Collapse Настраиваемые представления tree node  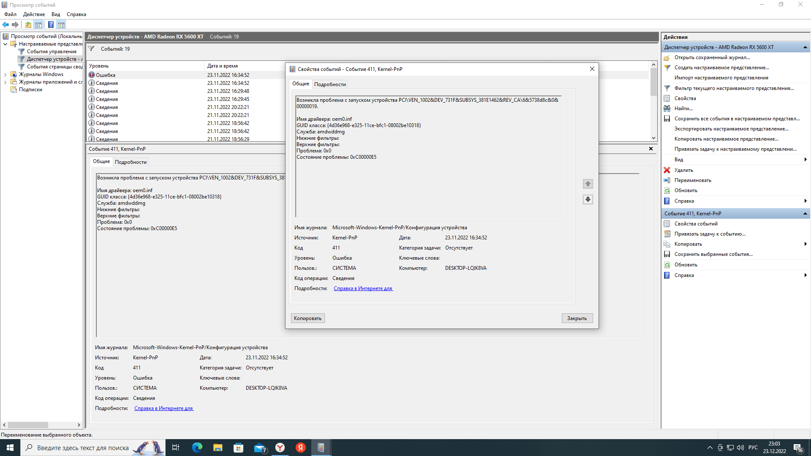tap(5, 44)
